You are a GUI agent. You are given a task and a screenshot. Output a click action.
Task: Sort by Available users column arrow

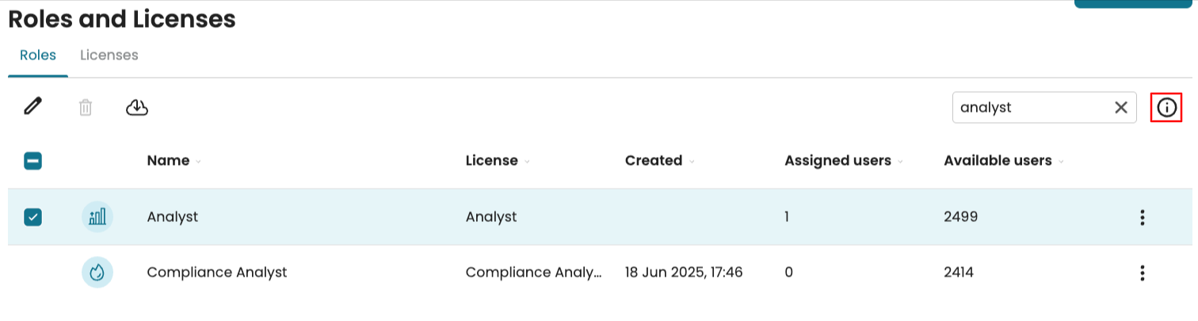point(1061,162)
